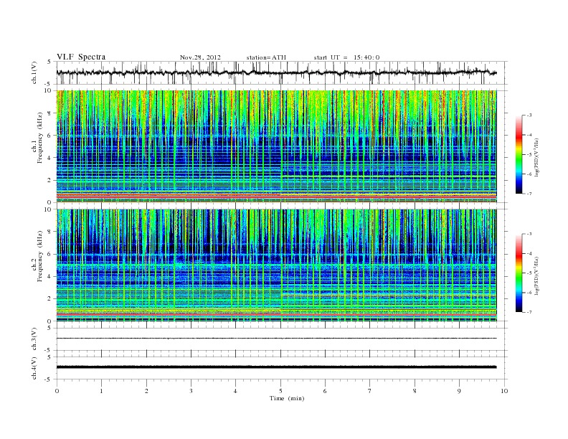Image resolution: width=568 pixels, height=439 pixels.
Task: Click the 'ch.1(V)' waveform axis label
Action: [x=34, y=72]
